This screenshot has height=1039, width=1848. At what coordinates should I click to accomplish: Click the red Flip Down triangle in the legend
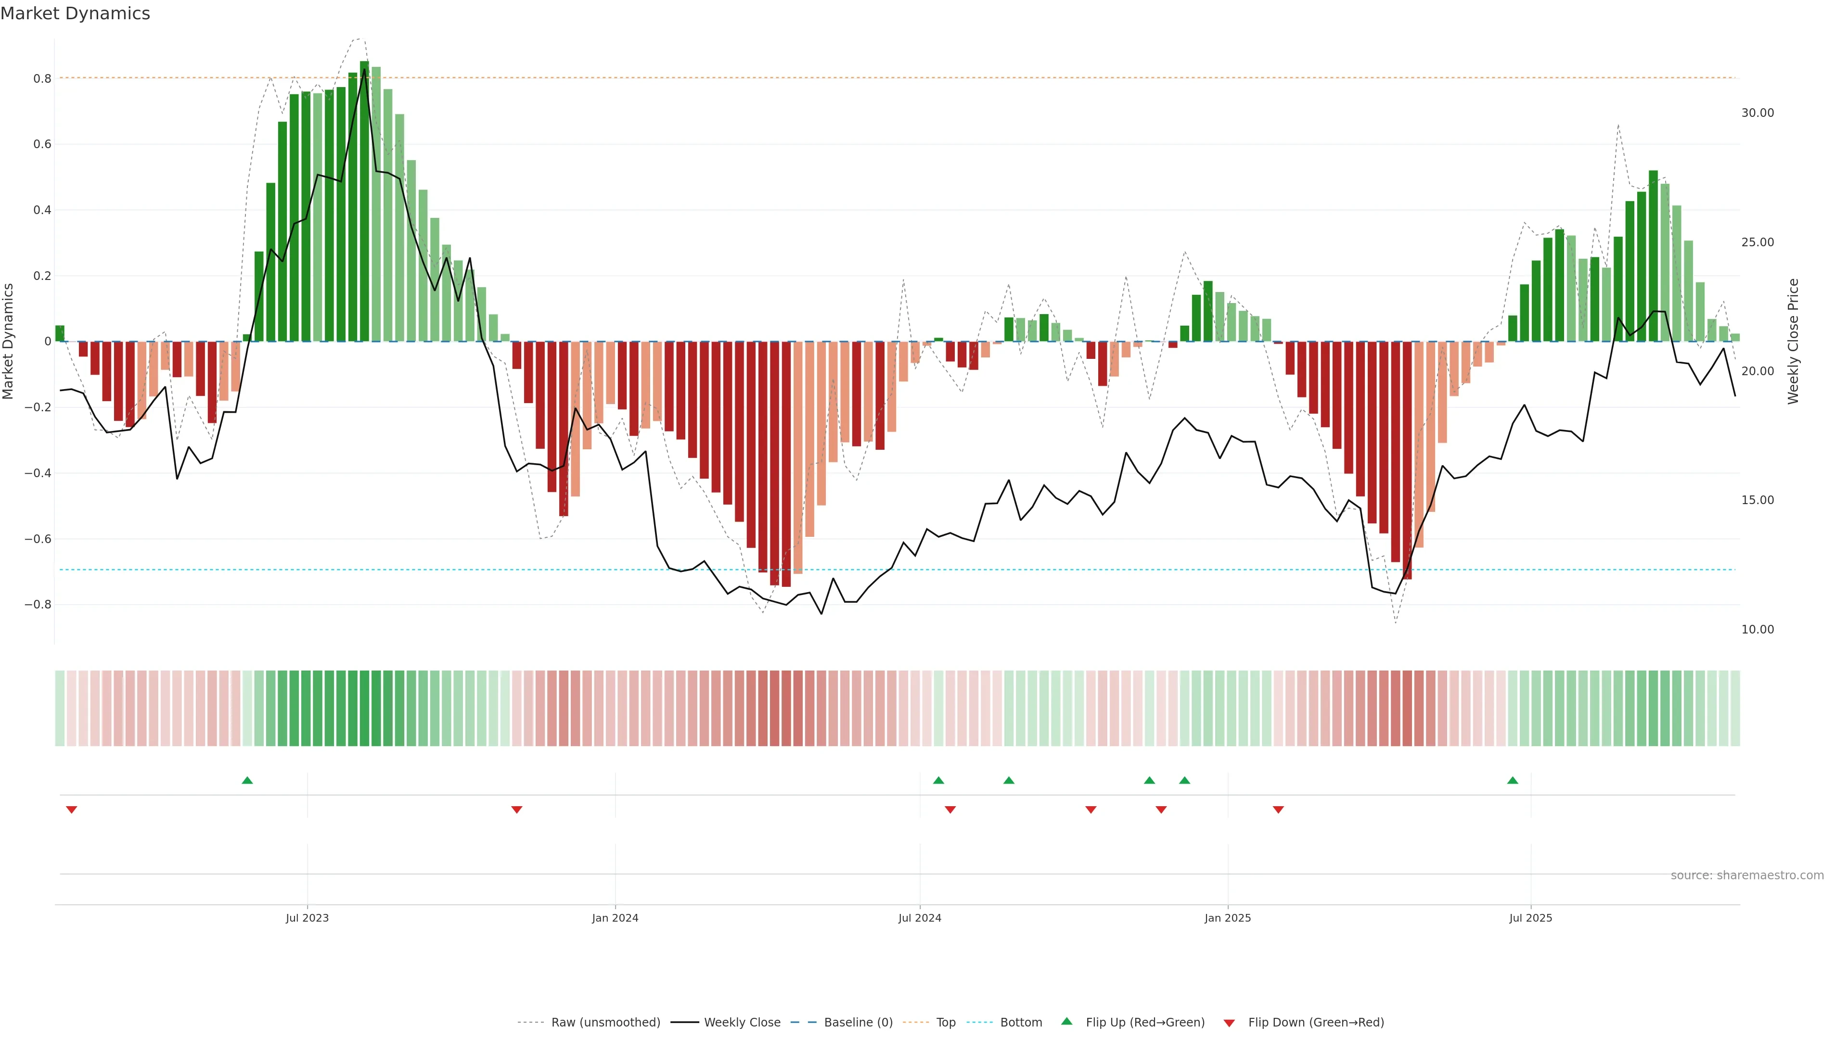tap(1229, 1023)
